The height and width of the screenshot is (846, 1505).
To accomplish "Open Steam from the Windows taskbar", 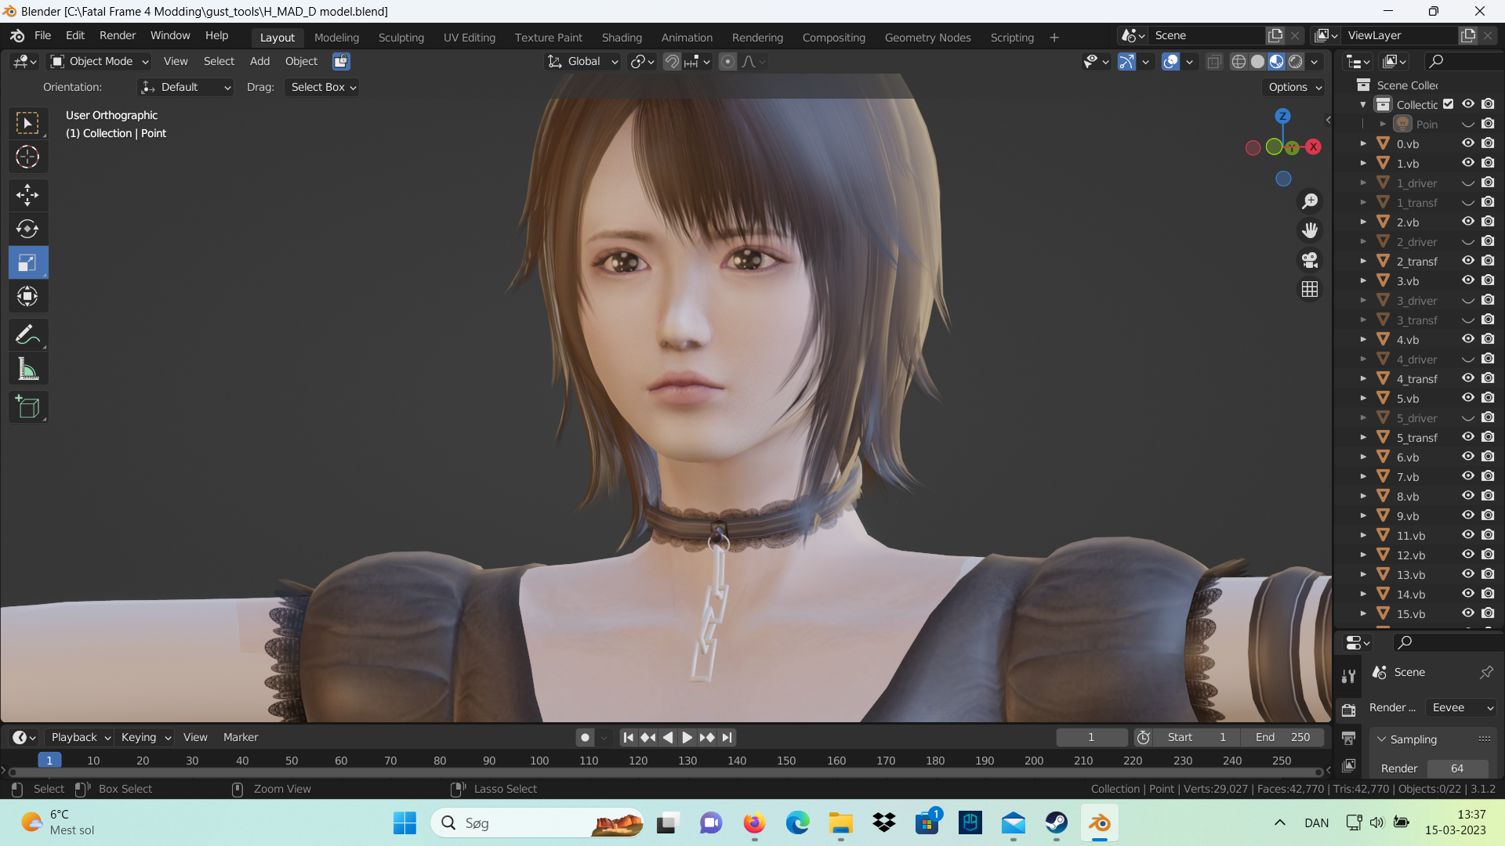I will tap(1056, 822).
